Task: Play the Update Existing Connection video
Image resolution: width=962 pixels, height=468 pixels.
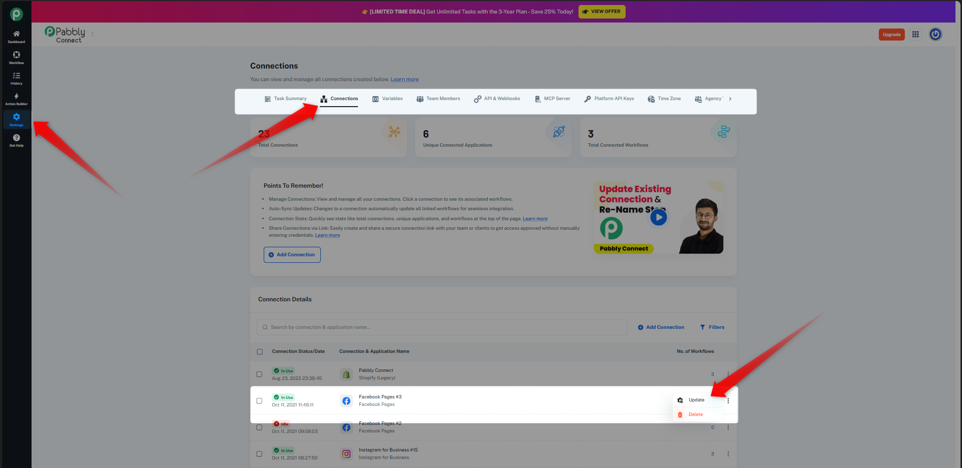Action: coord(658,217)
